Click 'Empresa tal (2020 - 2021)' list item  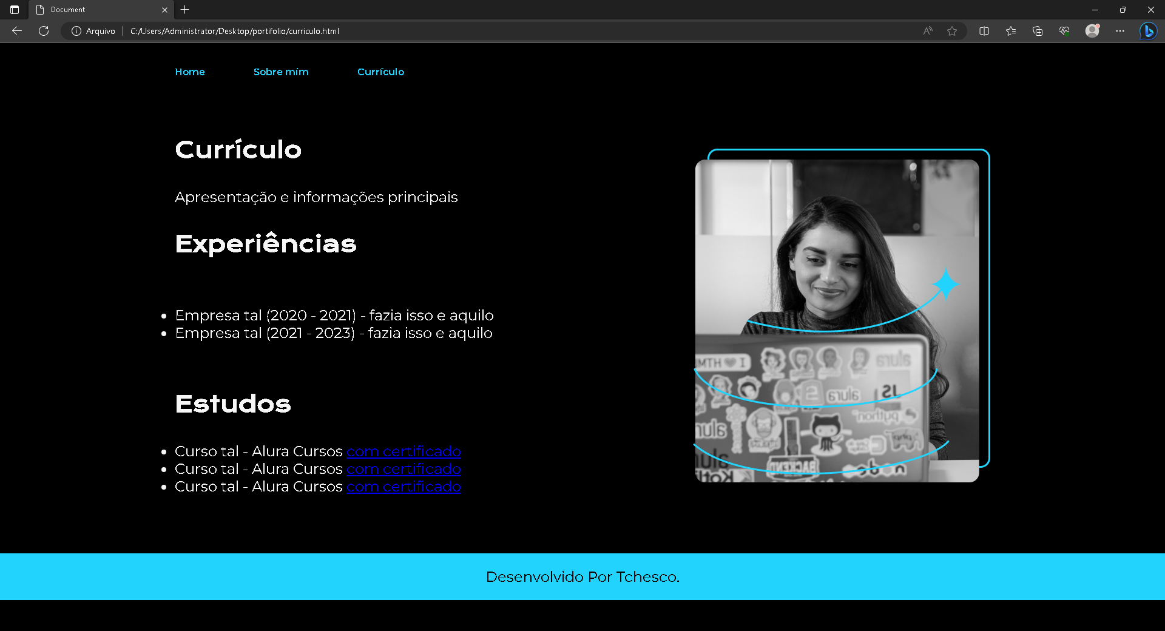click(334, 315)
